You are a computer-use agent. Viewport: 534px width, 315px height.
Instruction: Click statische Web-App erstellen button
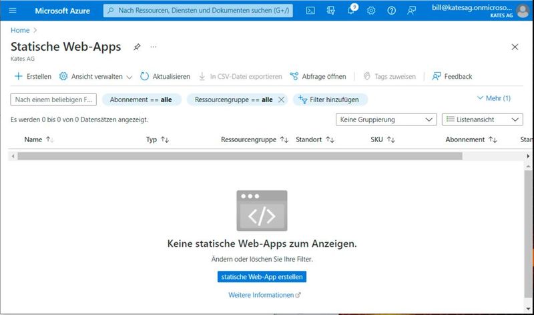262,277
